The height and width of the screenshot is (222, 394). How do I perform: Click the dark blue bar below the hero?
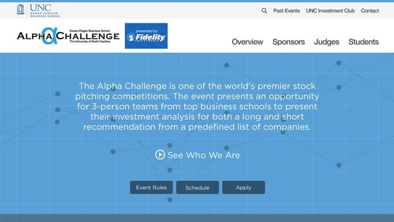coord(197,218)
